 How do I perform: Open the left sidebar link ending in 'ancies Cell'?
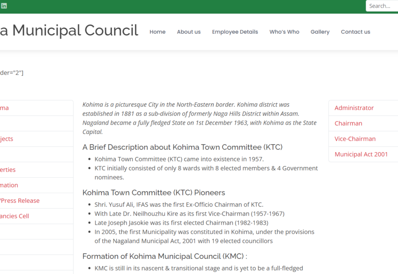[15, 216]
